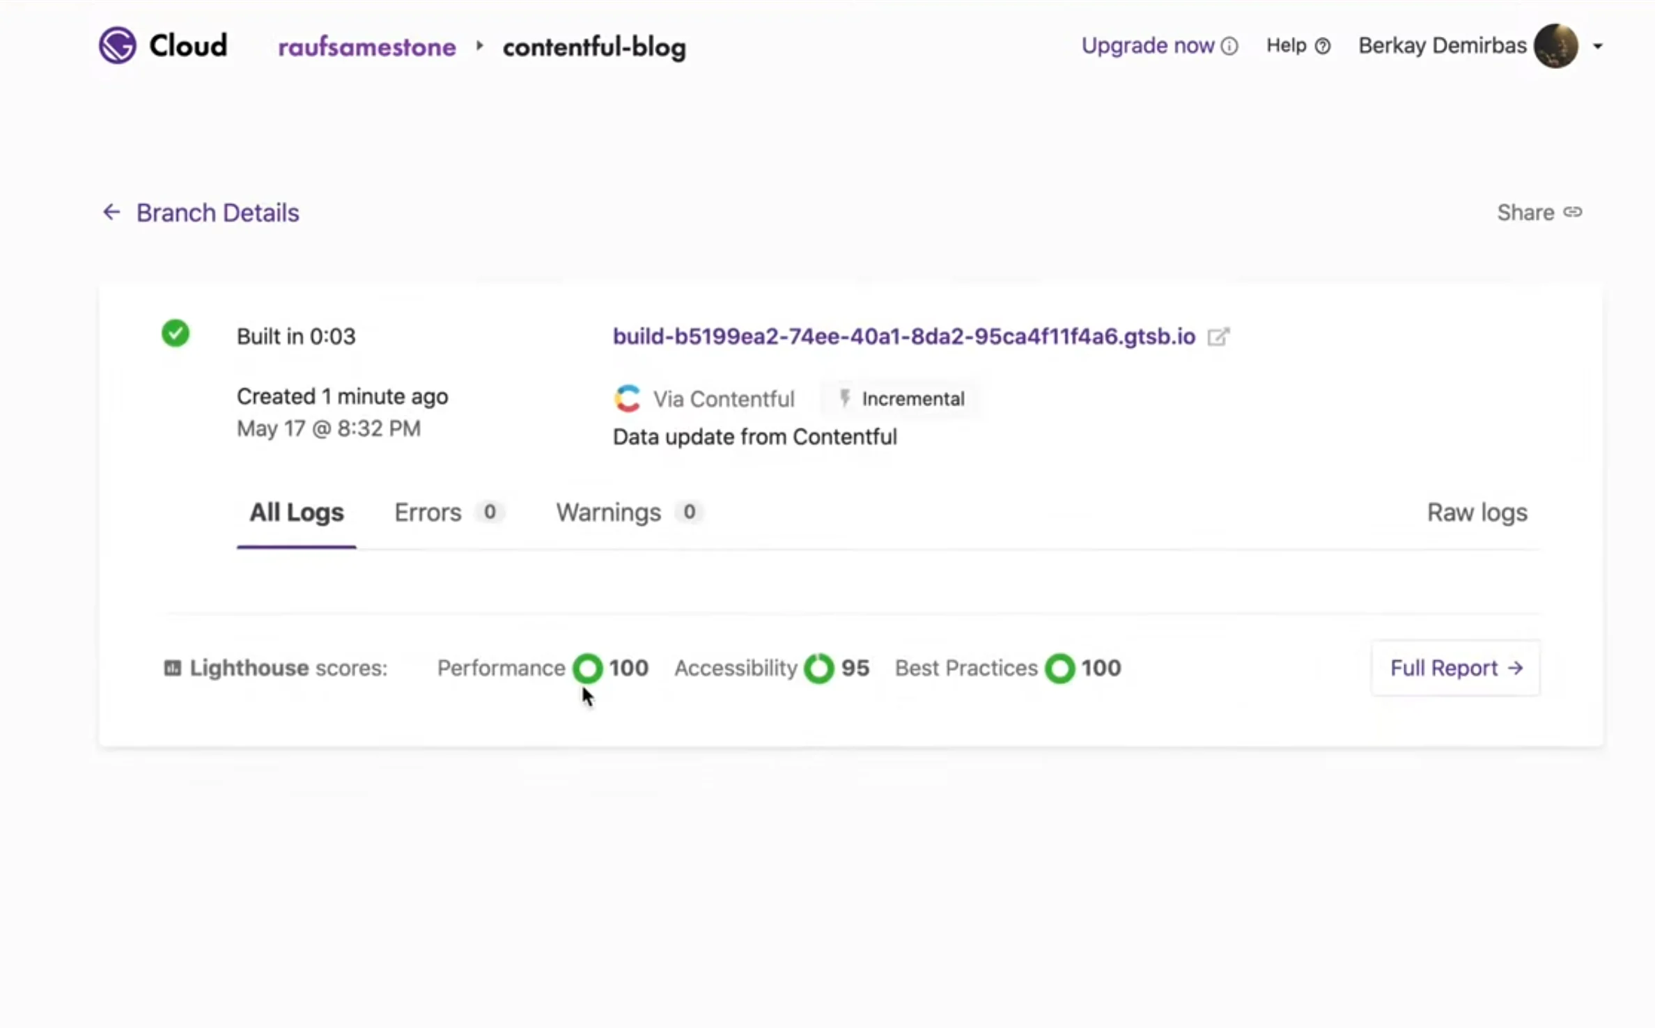
Task: Click the Help question mark icon
Action: pos(1322,46)
